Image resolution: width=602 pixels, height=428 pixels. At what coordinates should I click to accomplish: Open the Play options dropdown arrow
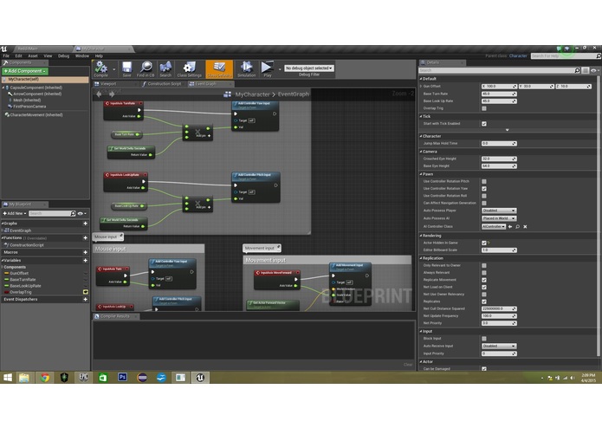click(x=280, y=69)
